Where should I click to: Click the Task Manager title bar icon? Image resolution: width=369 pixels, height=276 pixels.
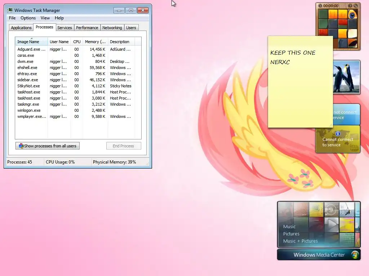[10, 10]
